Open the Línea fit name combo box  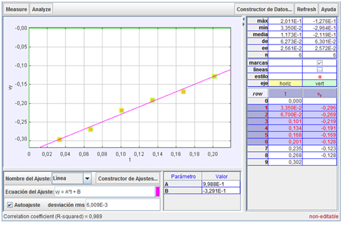tap(72, 178)
